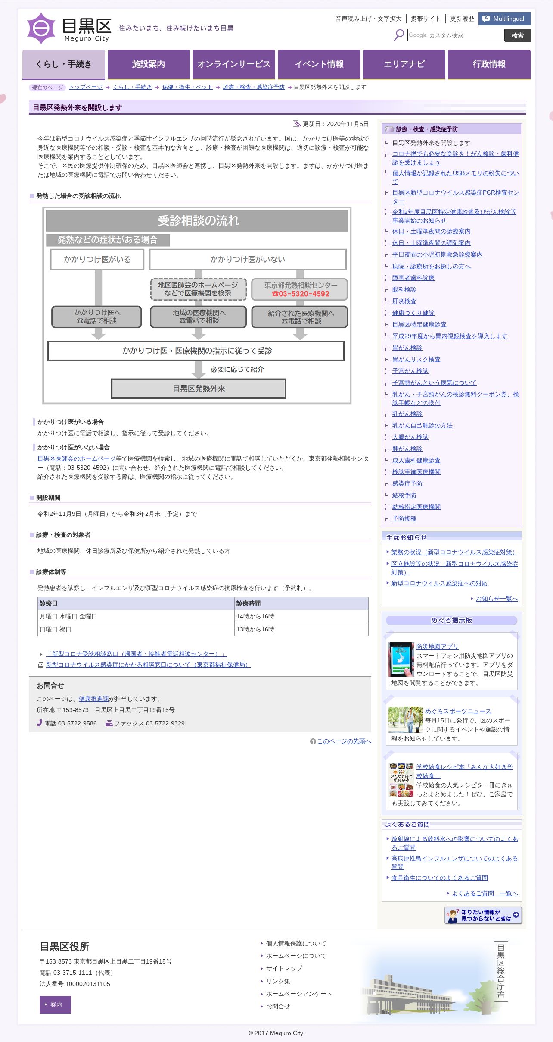Image resolution: width=553 pixels, height=1042 pixels.
Task: Select the くらし・手続き tab
Action: point(64,64)
